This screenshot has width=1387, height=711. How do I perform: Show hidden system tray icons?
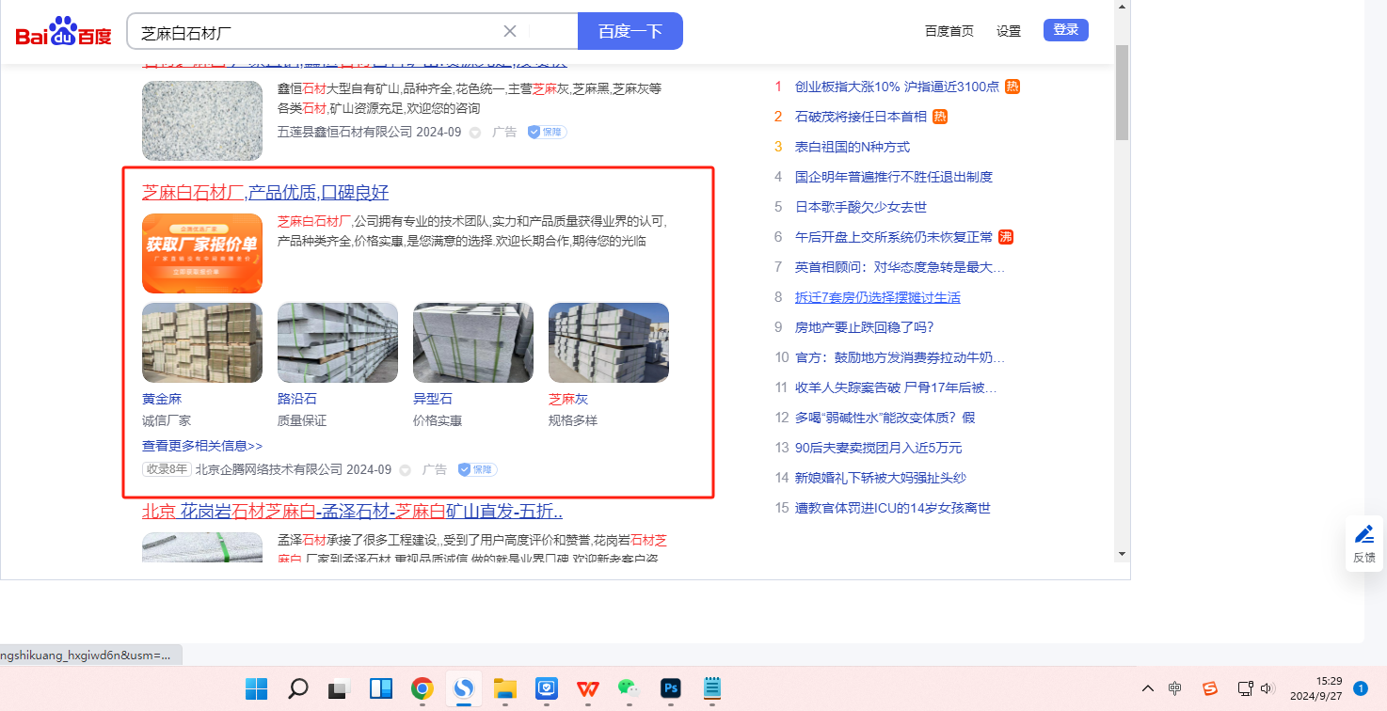pos(1147,688)
